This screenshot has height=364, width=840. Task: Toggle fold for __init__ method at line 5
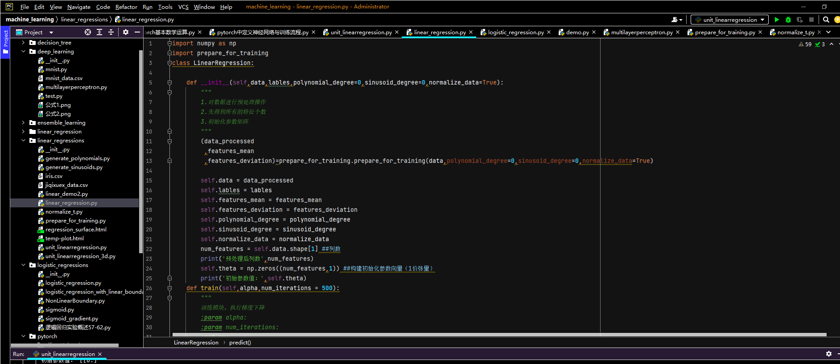click(169, 82)
